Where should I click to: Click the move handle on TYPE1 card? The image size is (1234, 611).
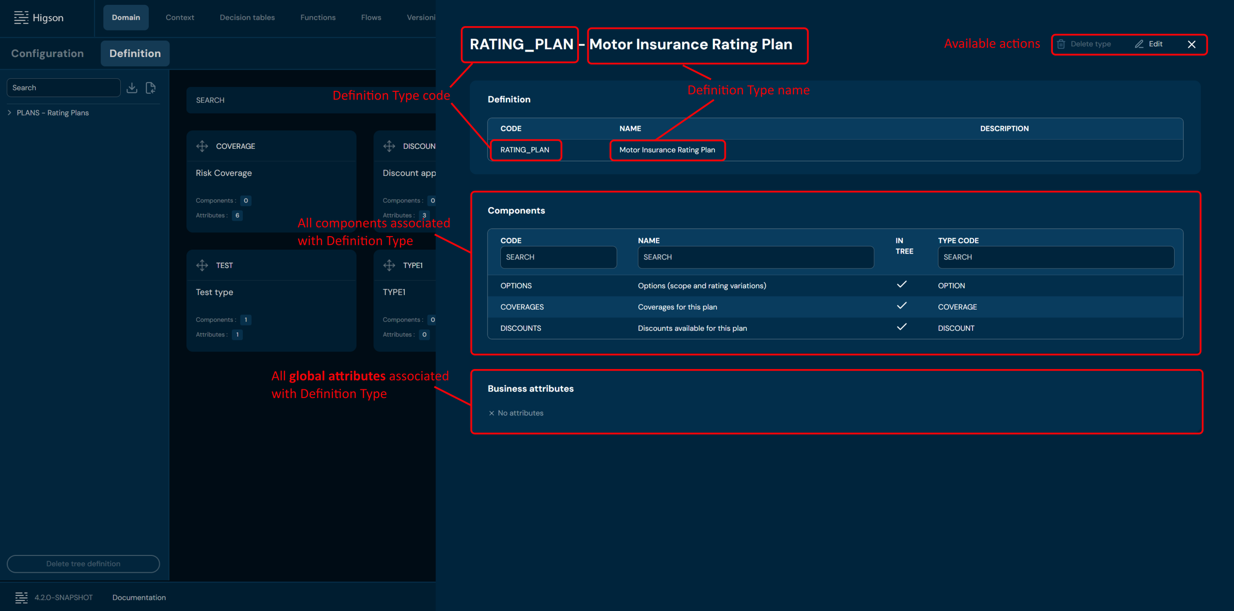pos(389,265)
